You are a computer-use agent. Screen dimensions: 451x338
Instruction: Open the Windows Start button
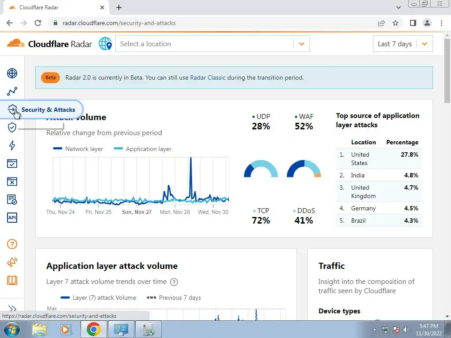click(12, 329)
